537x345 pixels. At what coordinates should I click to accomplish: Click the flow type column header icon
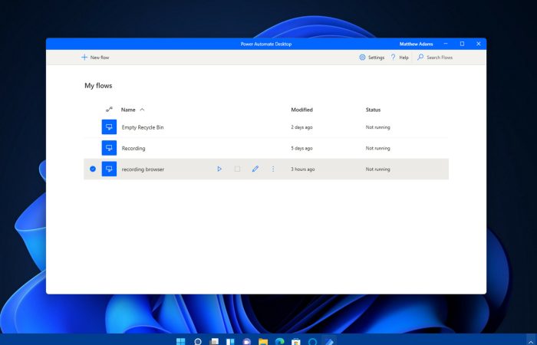109,110
